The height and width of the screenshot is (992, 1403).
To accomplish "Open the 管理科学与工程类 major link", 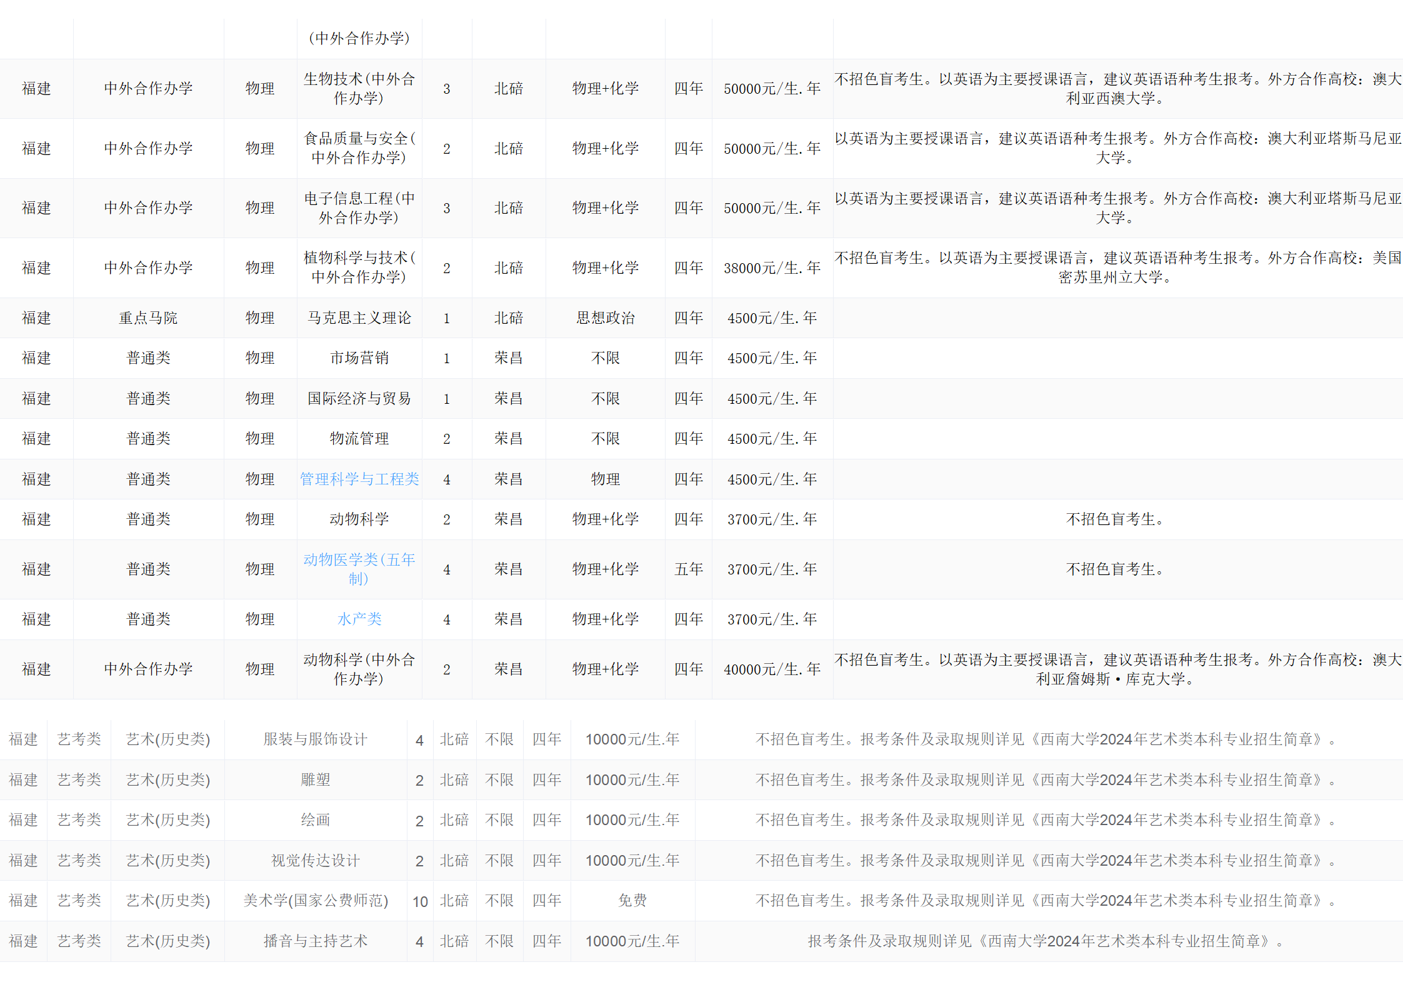I will pos(359,479).
